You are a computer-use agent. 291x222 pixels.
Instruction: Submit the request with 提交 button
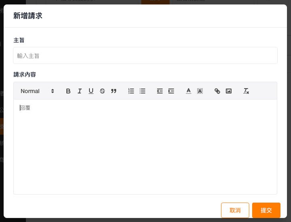point(266,210)
